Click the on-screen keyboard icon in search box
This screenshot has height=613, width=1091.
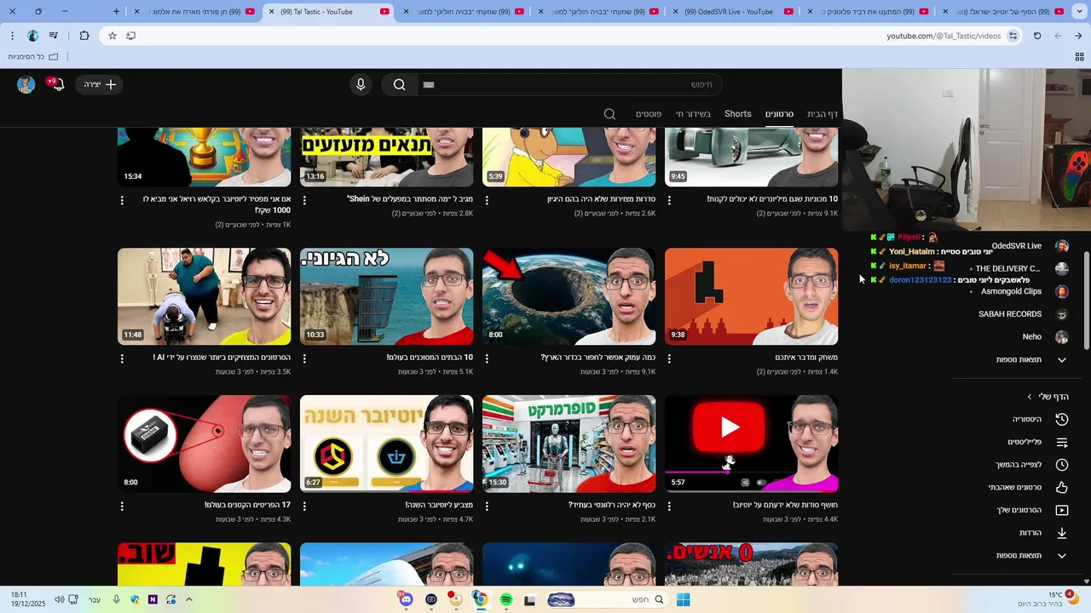coord(429,84)
